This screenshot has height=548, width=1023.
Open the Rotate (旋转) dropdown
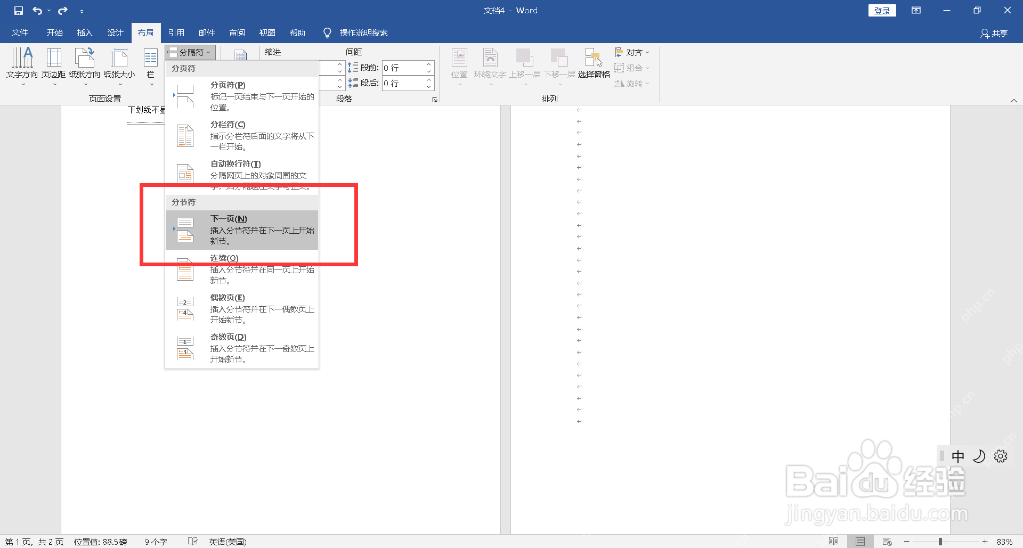(632, 83)
